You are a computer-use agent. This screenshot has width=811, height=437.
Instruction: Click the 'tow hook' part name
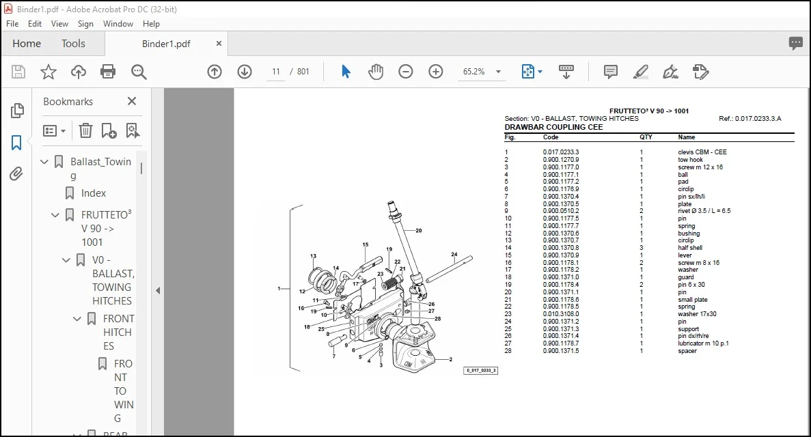(x=690, y=160)
